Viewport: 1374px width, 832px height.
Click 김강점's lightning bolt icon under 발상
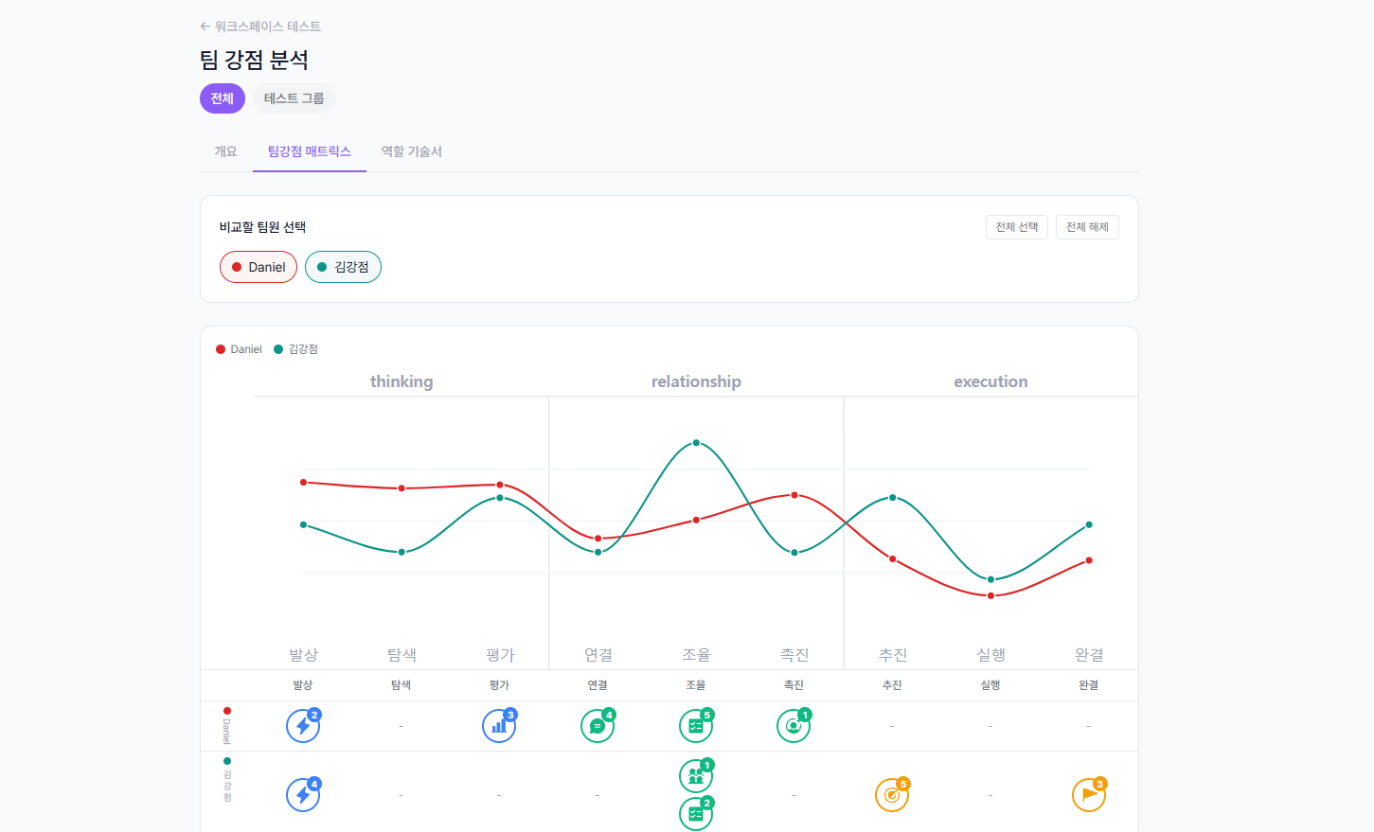click(303, 794)
